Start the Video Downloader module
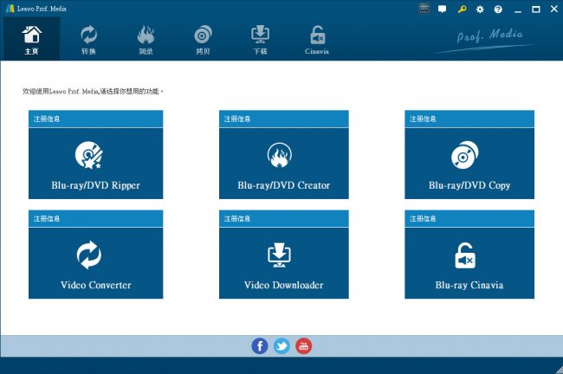The height and width of the screenshot is (374, 563). (x=283, y=263)
